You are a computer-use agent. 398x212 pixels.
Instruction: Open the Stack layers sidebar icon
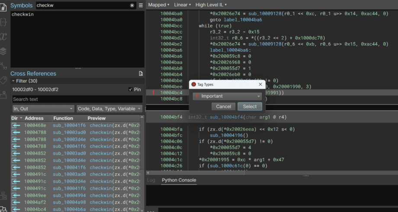(x=3, y=51)
